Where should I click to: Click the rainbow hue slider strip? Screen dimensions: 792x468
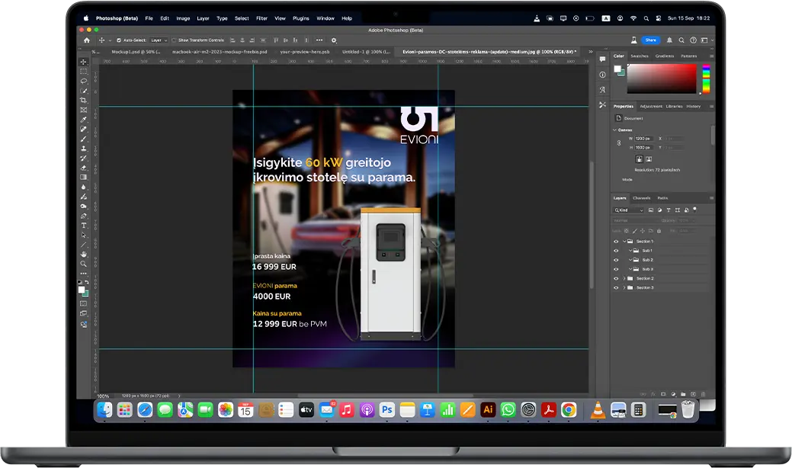coord(706,79)
